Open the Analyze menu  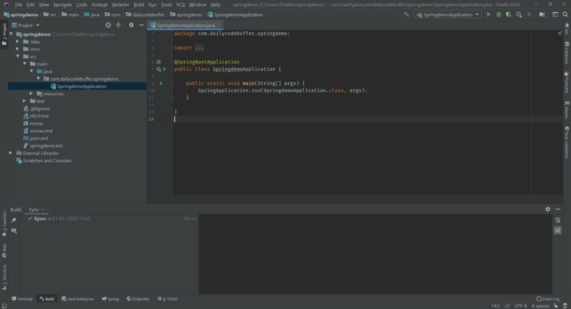point(99,4)
